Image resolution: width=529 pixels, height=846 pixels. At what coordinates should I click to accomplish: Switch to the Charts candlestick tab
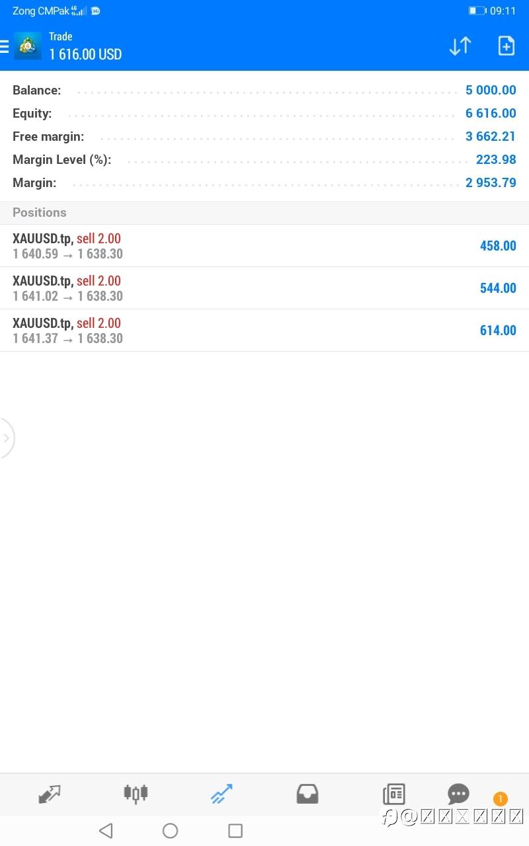tap(136, 793)
